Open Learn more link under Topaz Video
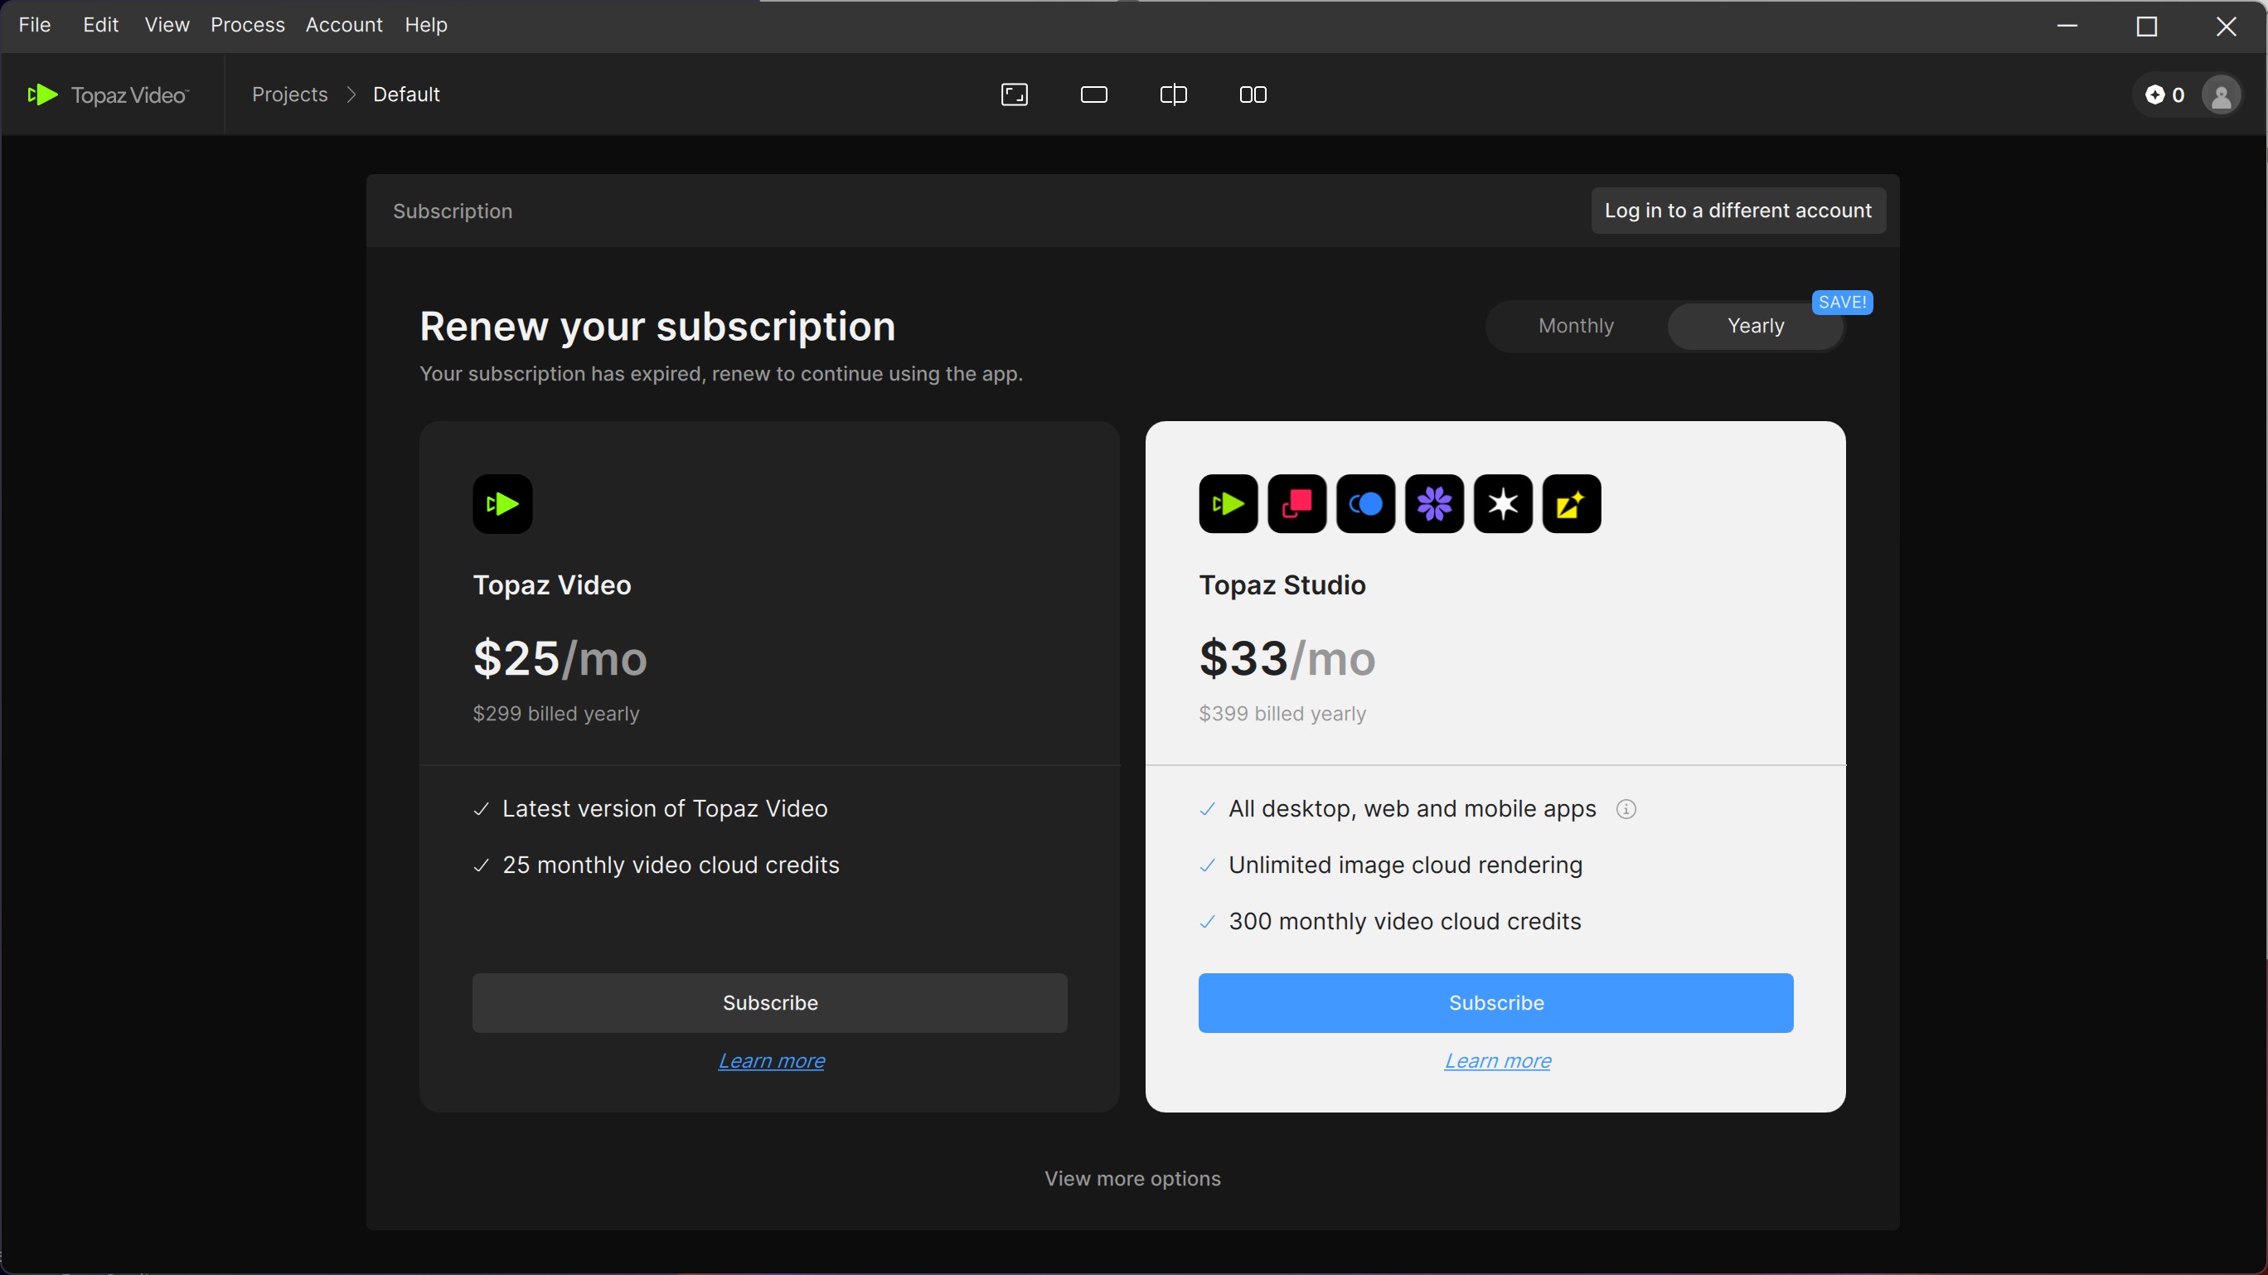 tap(771, 1061)
